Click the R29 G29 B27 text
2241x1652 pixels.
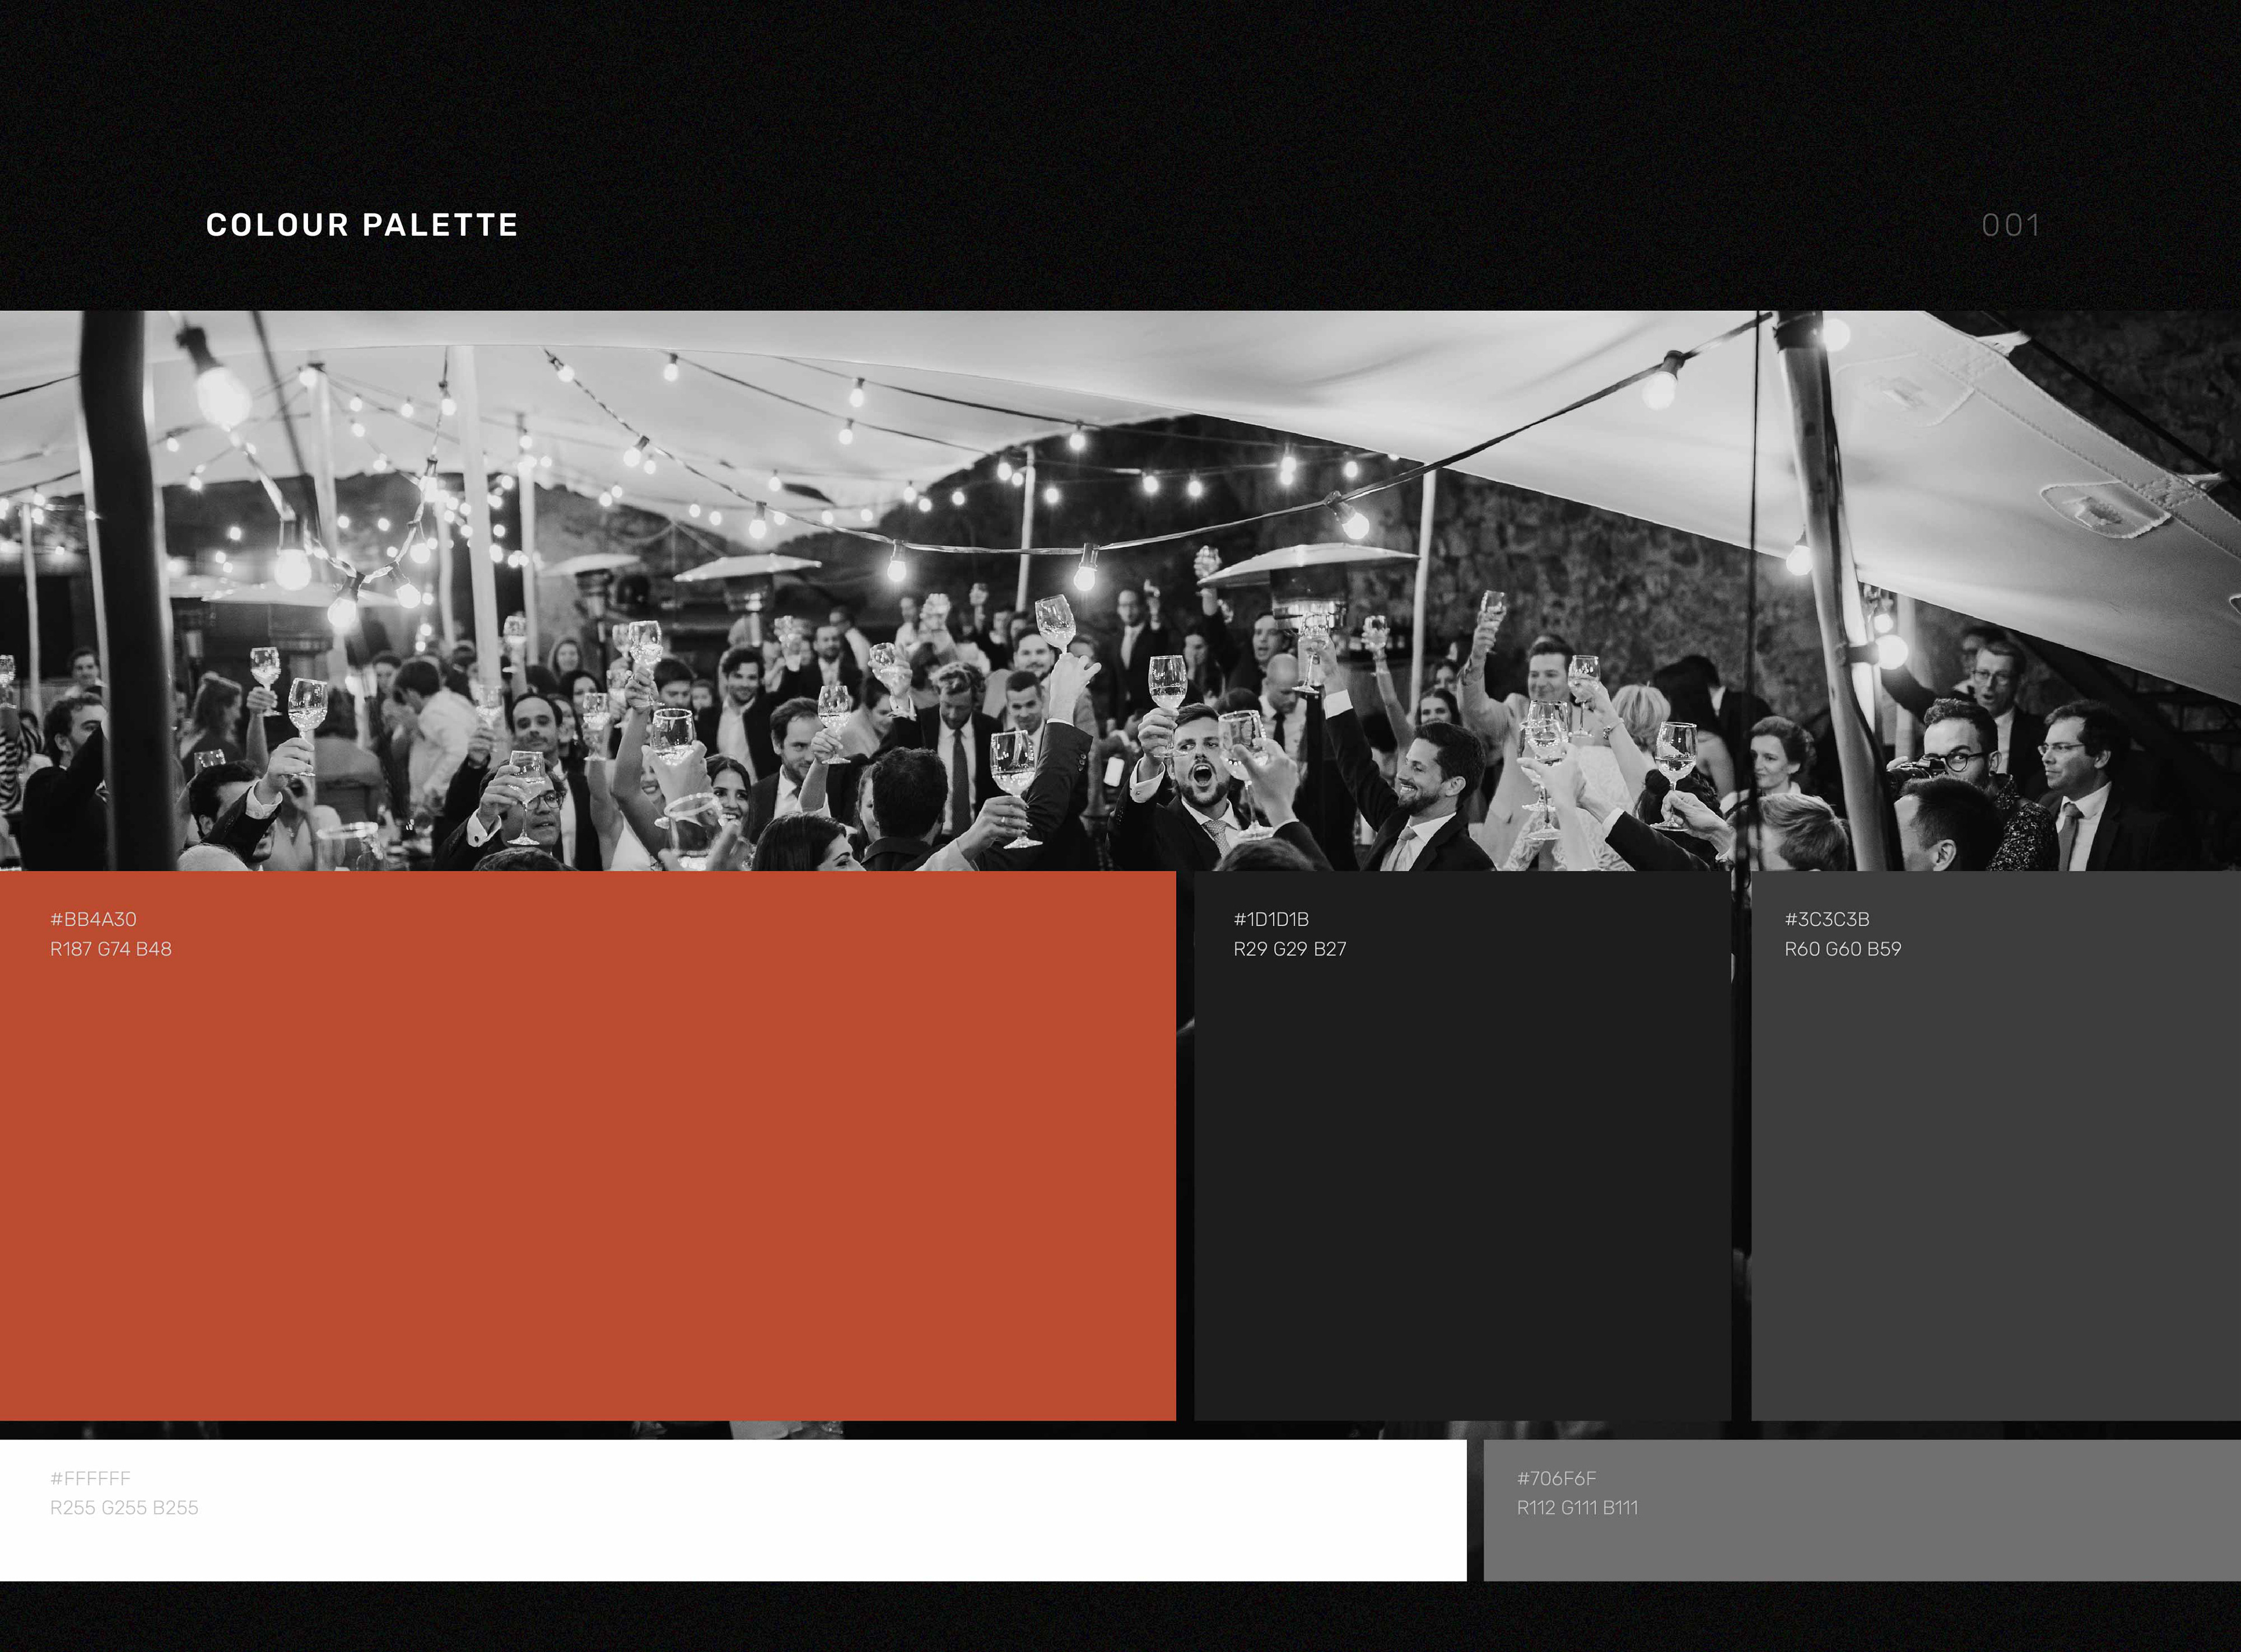click(1290, 949)
